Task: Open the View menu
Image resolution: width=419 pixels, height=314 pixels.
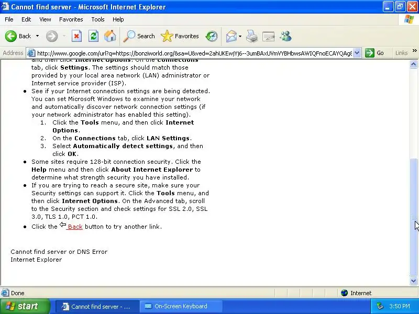Action: pyautogui.click(x=45, y=19)
